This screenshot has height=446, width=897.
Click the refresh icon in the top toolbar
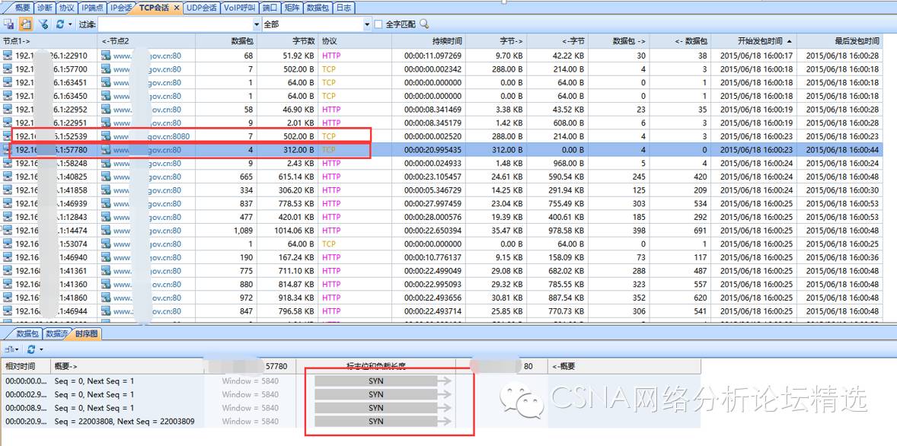60,24
